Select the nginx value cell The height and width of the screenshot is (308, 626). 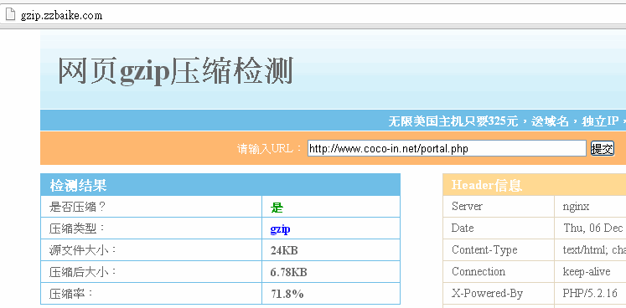coord(591,206)
